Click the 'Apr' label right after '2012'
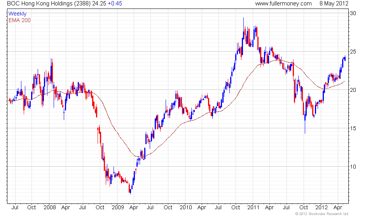This screenshot has width=381, height=217. click(x=338, y=208)
